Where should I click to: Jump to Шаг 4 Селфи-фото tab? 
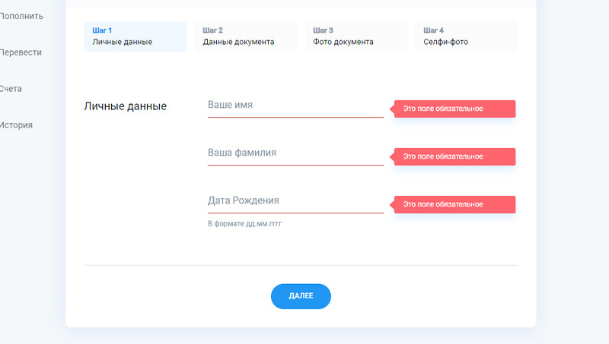466,36
